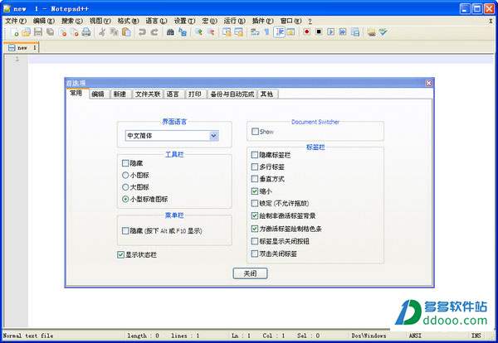Click the Save floppy disk icon
Screen dimensions: 498x343
tap(38, 32)
